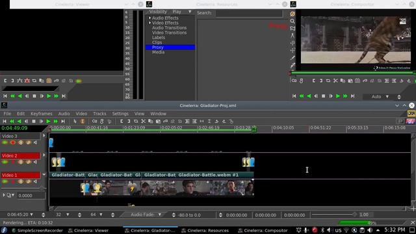Toggle draw media icon on Video 1
This screenshot has height=234, width=416.
(x=28, y=182)
